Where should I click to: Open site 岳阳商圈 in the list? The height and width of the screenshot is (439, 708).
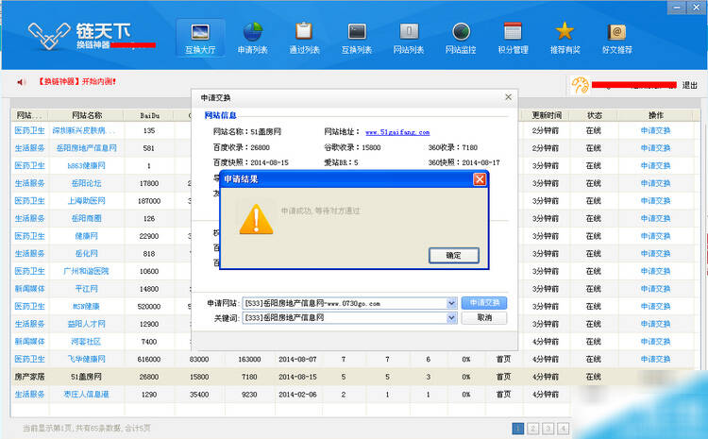coord(86,218)
